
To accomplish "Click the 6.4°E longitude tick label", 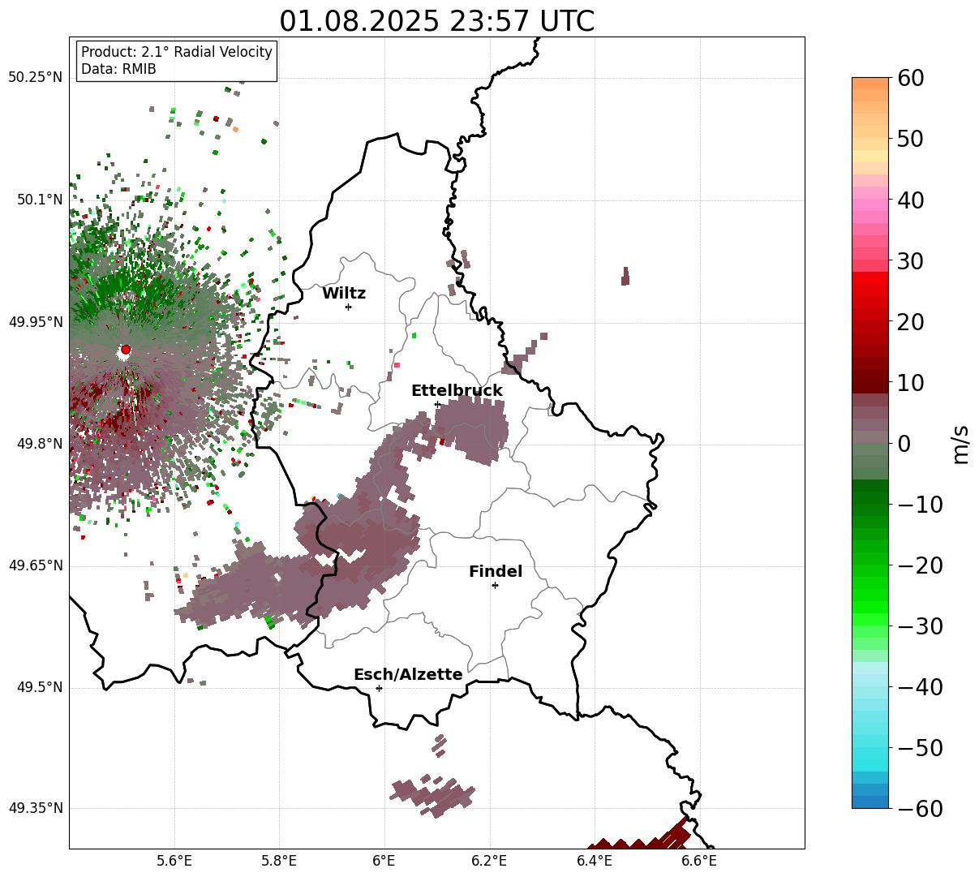I will pyautogui.click(x=595, y=861).
